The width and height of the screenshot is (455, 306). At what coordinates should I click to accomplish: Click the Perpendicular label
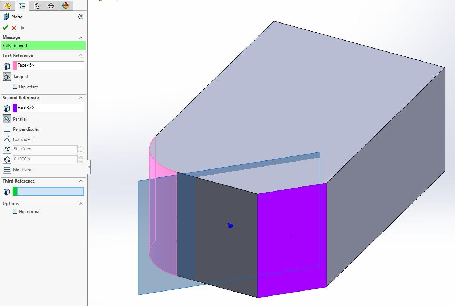26,129
